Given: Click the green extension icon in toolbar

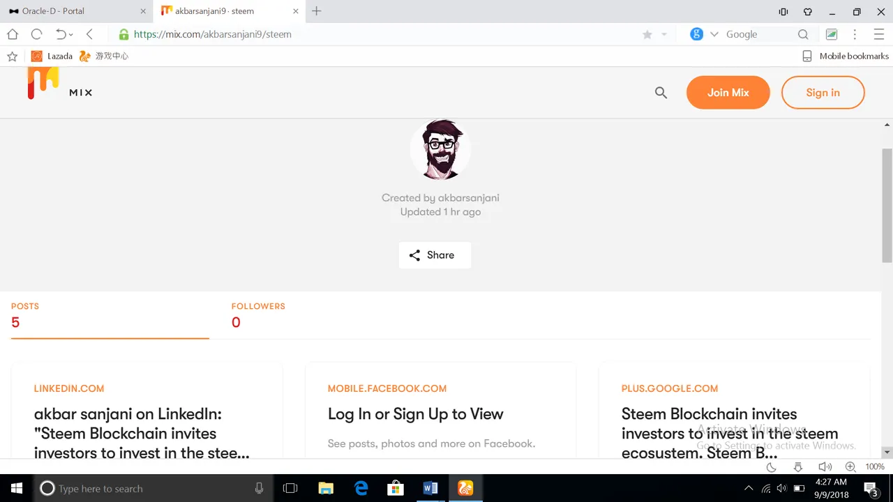Looking at the screenshot, I should point(832,34).
